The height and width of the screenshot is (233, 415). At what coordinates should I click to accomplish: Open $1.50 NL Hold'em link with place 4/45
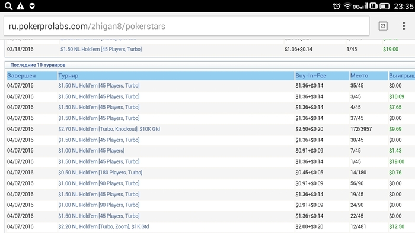[99, 108]
